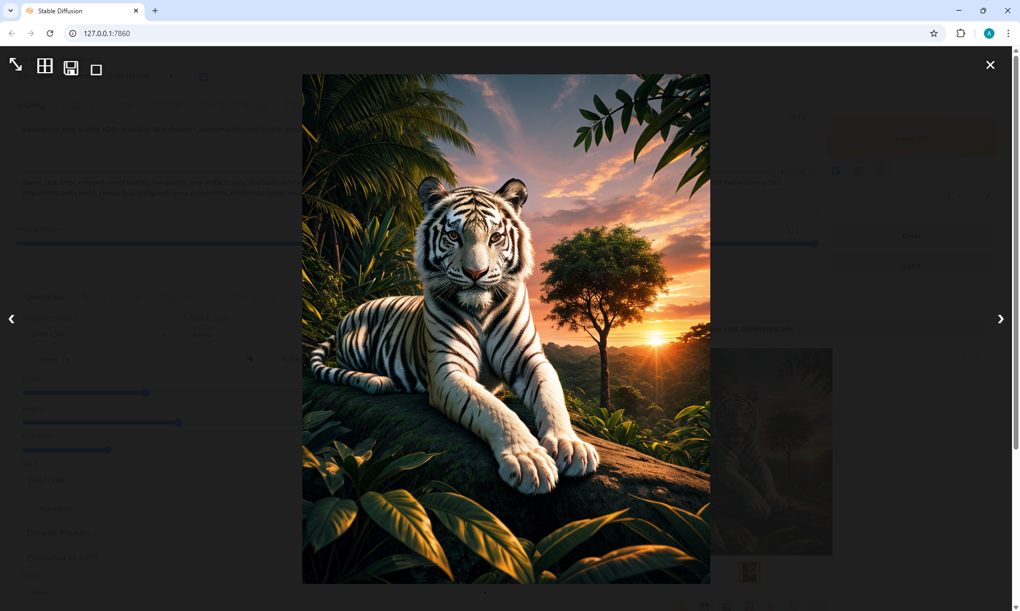Save the tiger image with floppy icon
Image resolution: width=1020 pixels, height=611 pixels.
tap(71, 68)
